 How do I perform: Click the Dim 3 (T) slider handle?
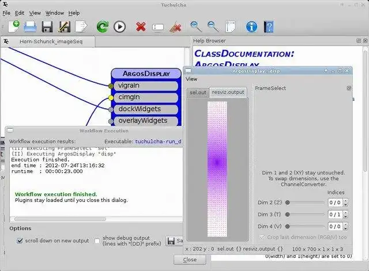[287, 215]
